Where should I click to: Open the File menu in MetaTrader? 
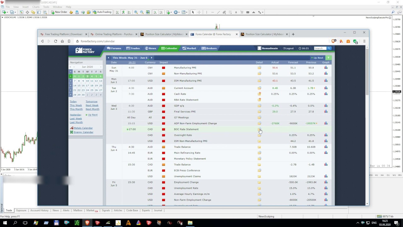click(8, 7)
